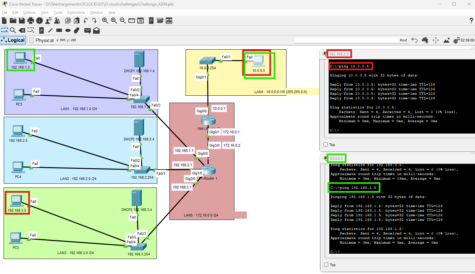Screen dimensions: 475x274
Task: Click the Root navigation bar
Action: (352, 40)
